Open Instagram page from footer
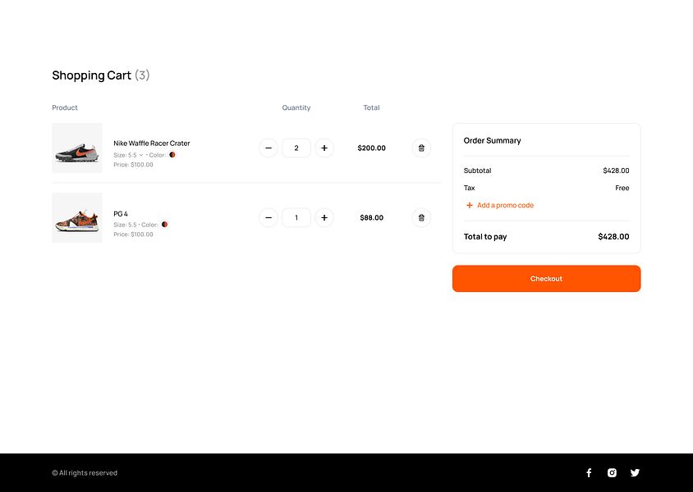The width and height of the screenshot is (693, 492). (612, 473)
